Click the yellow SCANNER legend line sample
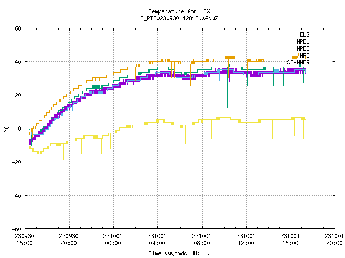345x258 pixels. click(x=321, y=62)
